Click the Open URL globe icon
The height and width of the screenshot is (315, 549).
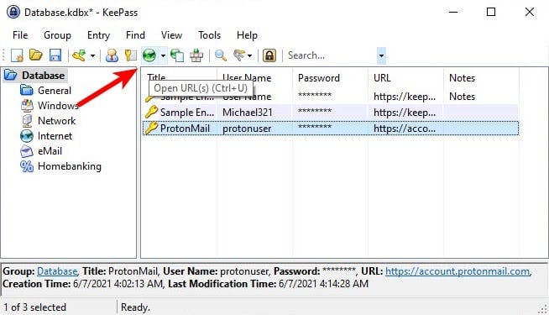tap(149, 55)
